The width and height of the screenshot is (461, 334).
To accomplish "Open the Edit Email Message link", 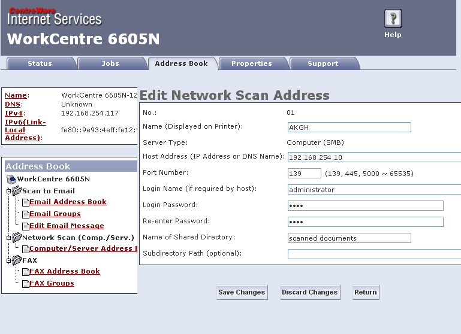I will pos(67,226).
